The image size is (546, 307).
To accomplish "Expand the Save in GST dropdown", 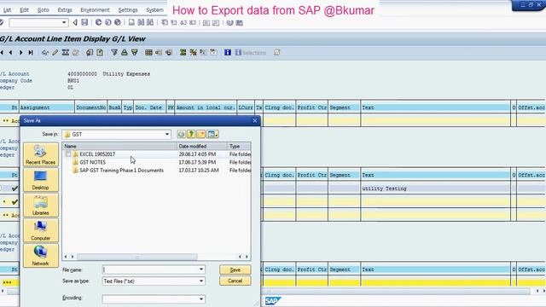I will tap(167, 135).
